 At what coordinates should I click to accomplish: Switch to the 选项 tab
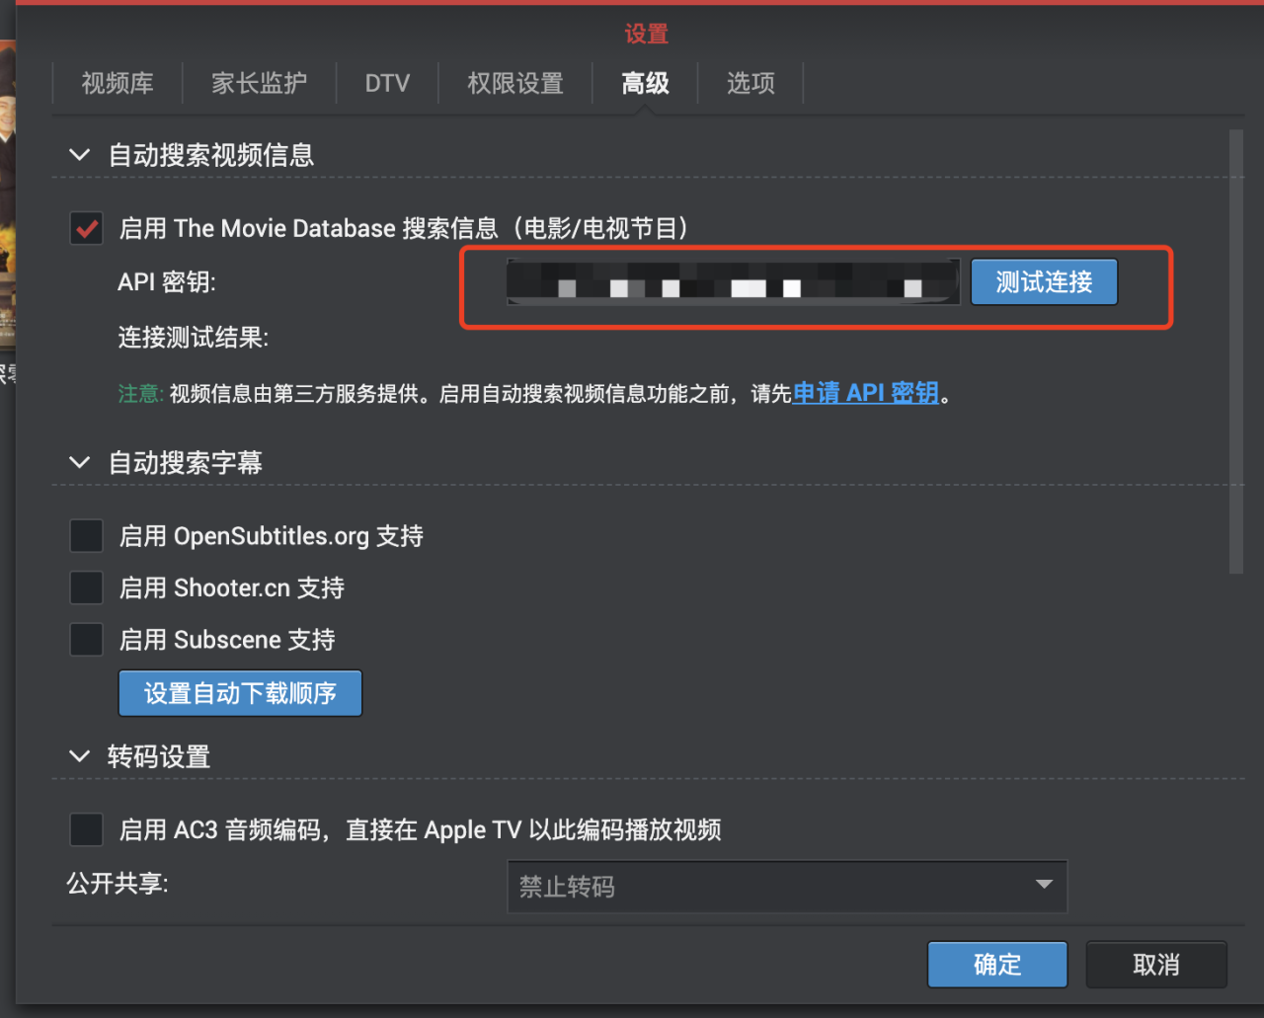750,84
